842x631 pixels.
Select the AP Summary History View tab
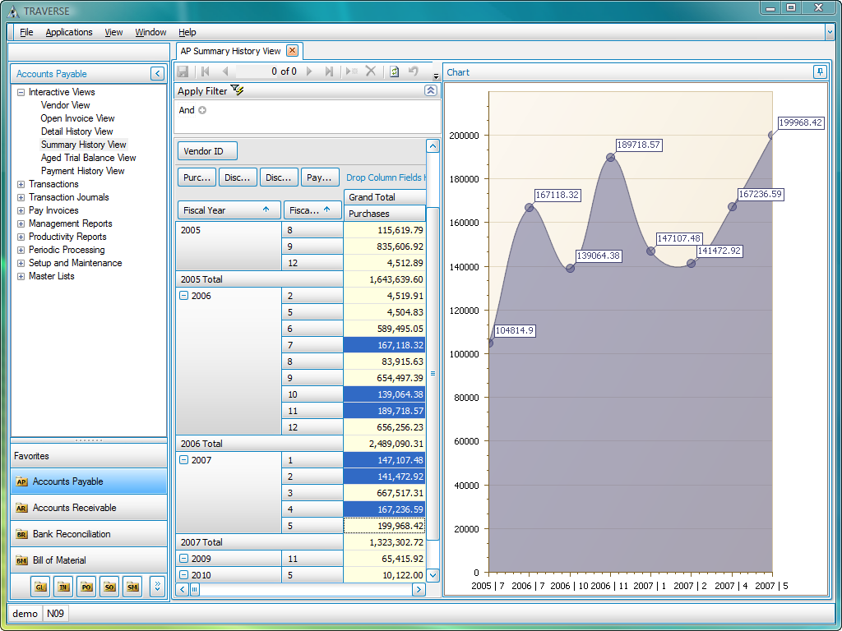click(x=230, y=51)
